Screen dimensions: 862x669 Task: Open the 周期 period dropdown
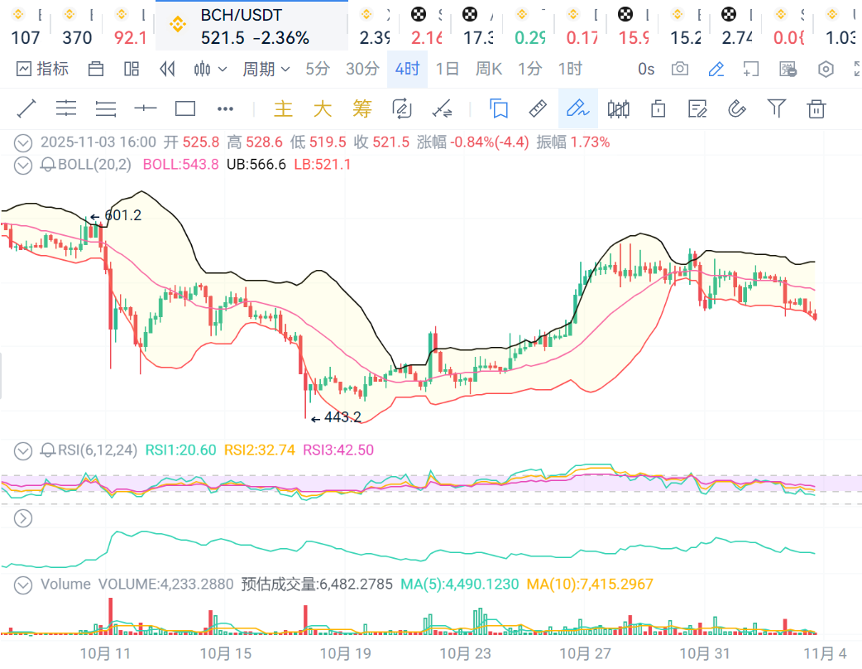click(x=266, y=69)
